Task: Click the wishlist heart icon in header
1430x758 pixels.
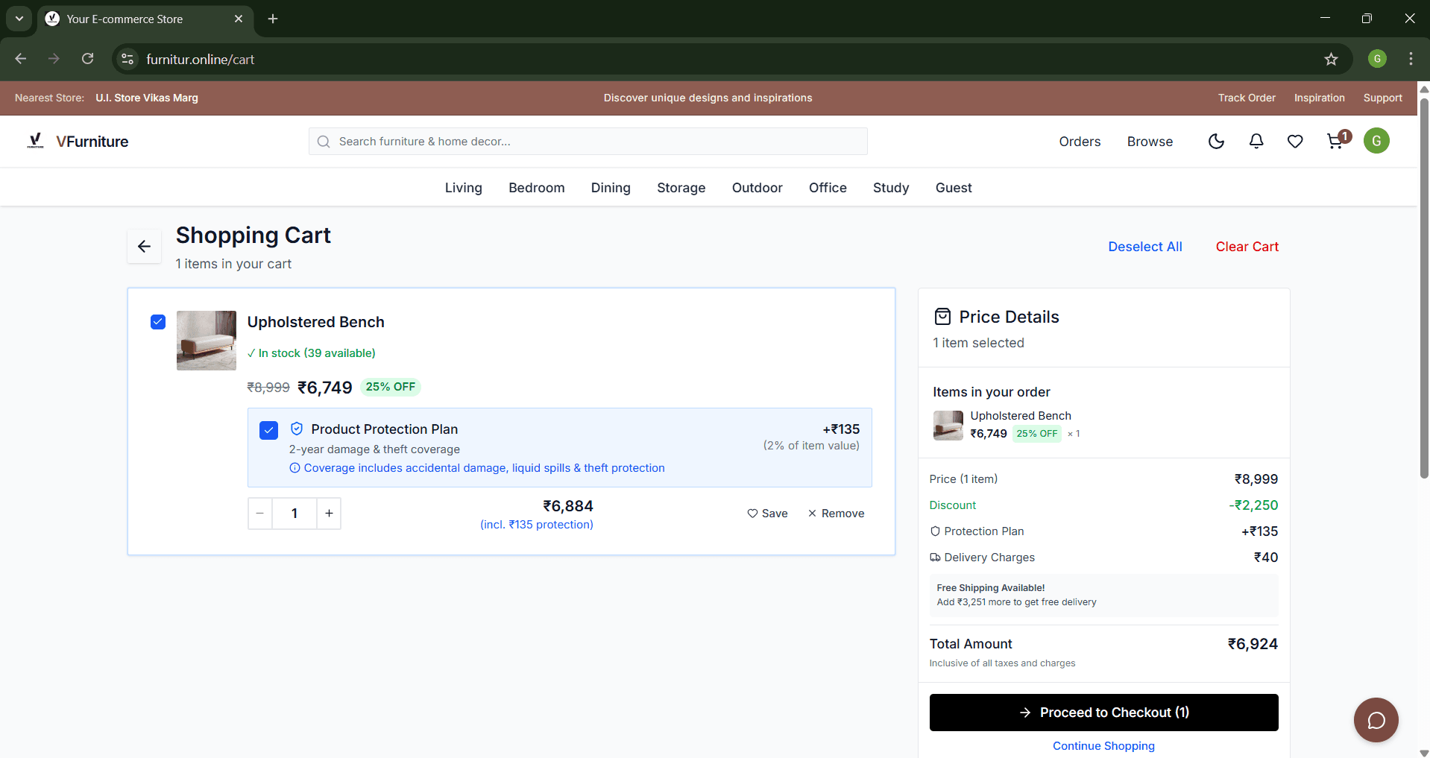Action: coord(1295,141)
